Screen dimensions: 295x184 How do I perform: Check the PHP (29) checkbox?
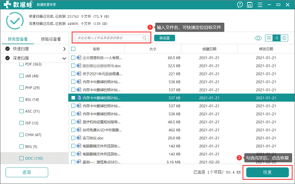[21, 88]
